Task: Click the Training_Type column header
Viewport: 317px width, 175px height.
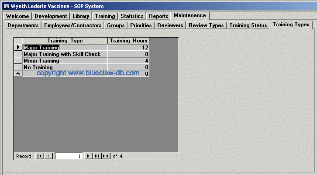Action: [65, 41]
